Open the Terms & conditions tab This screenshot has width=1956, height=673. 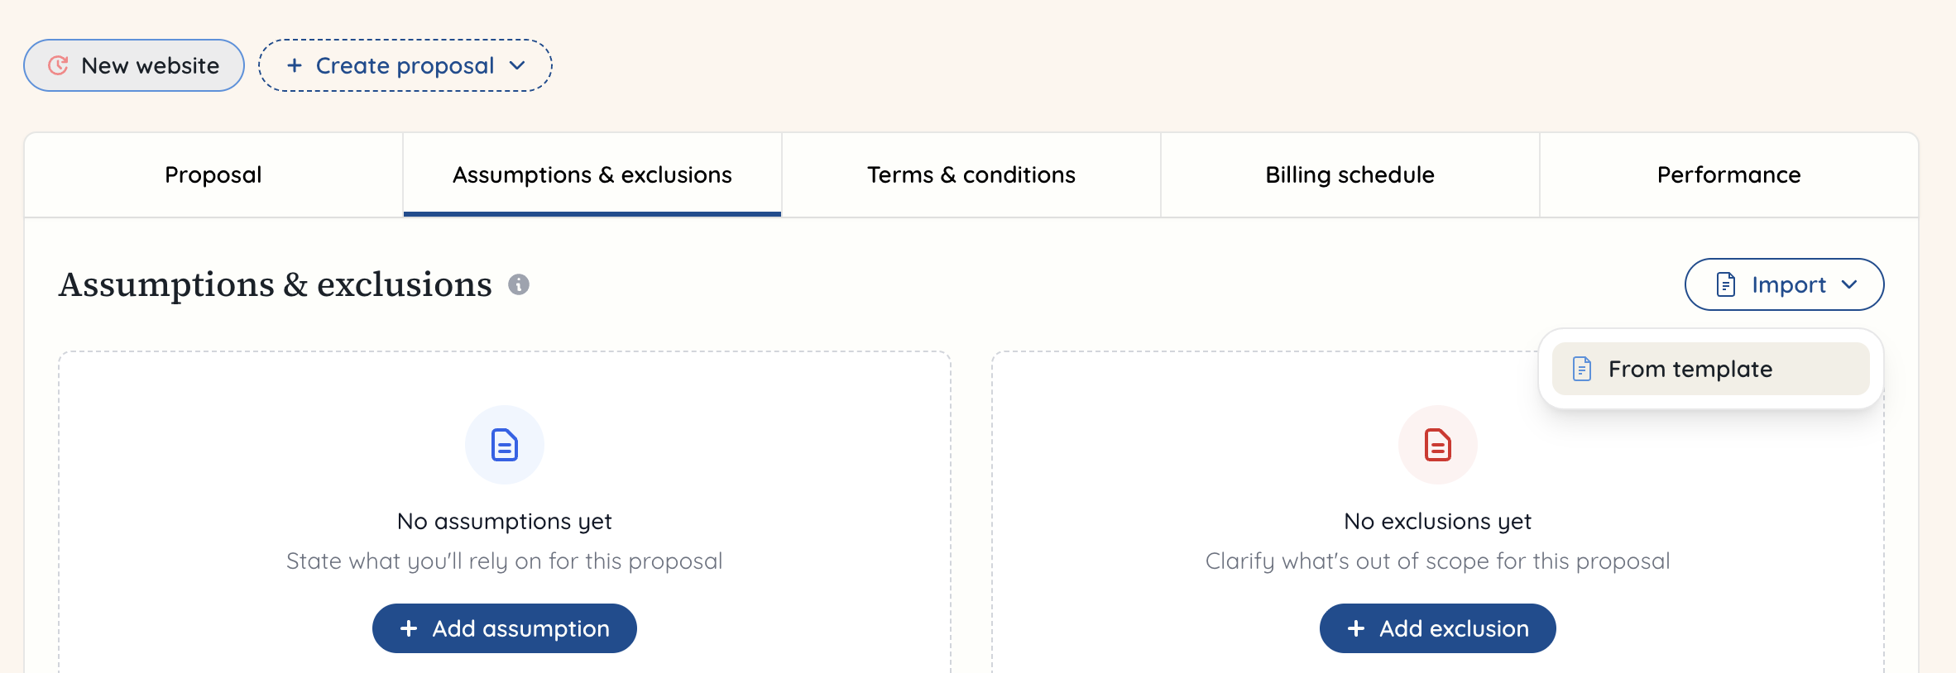[970, 174]
